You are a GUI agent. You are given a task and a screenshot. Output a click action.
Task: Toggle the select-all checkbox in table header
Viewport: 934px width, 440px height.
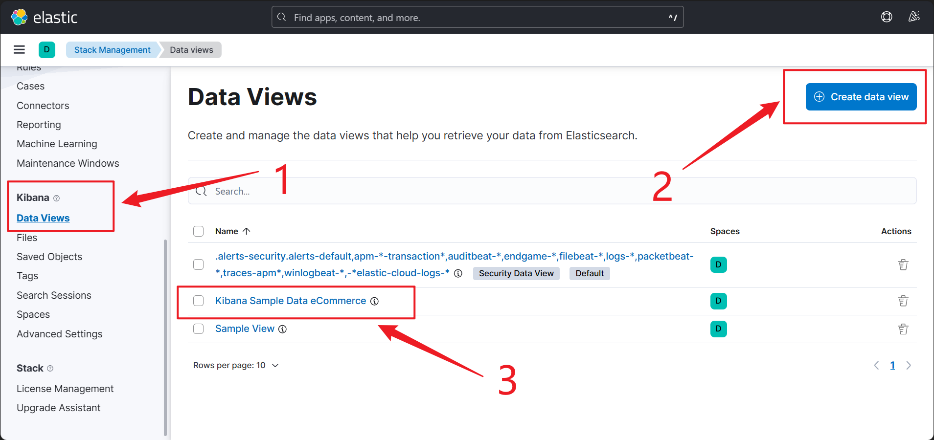[198, 231]
